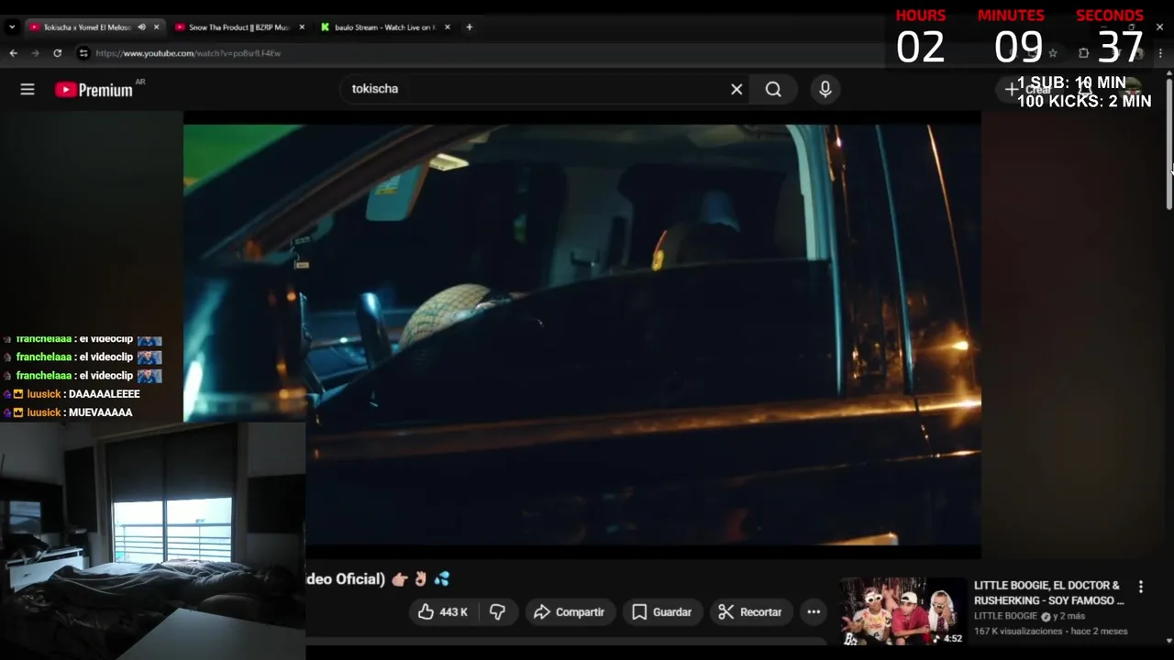Like the video with 443 K
Screen dimensions: 1174x660
pyautogui.click(x=444, y=611)
